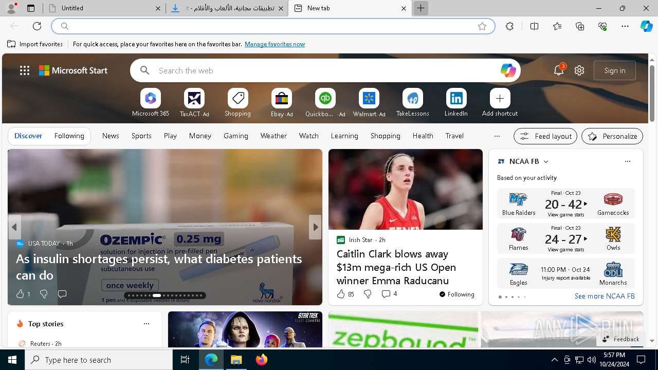
Task: Open a new browser tab
Action: tap(421, 8)
